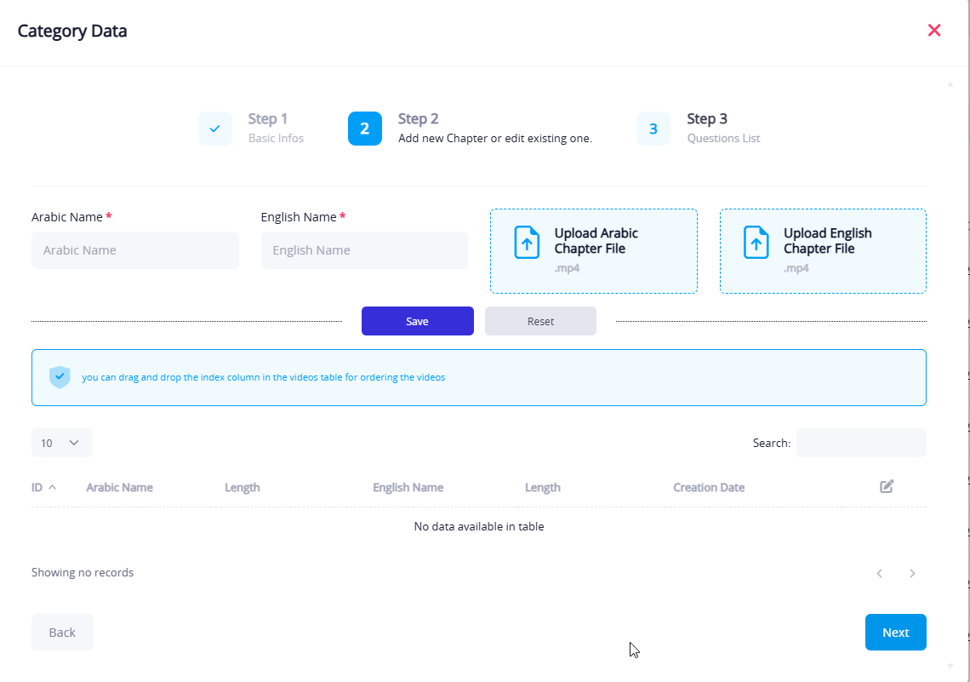
Task: Open the page size dropdown showing 10
Action: point(61,443)
